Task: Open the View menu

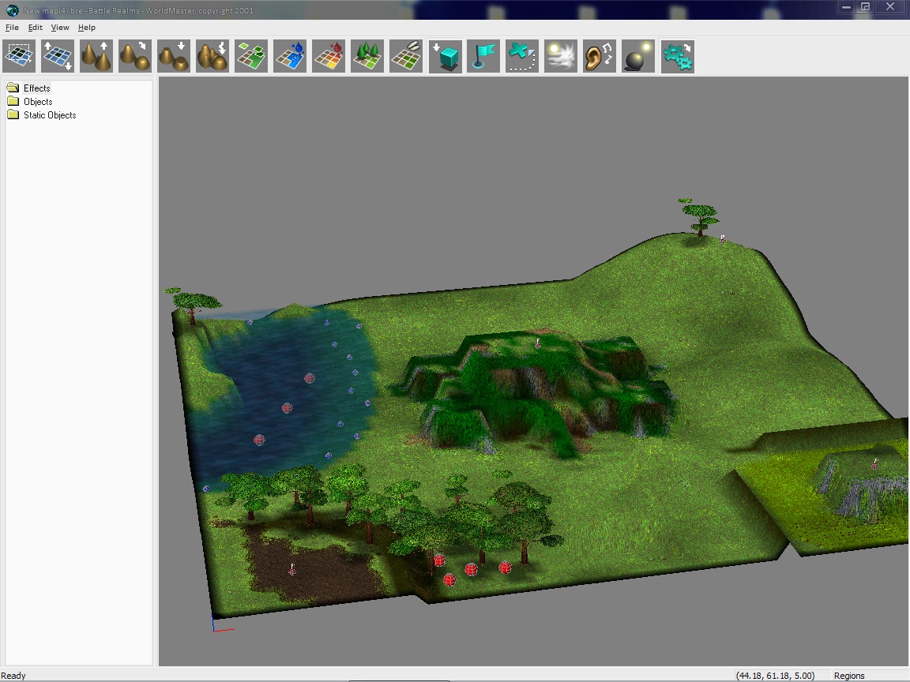Action: pyautogui.click(x=60, y=28)
